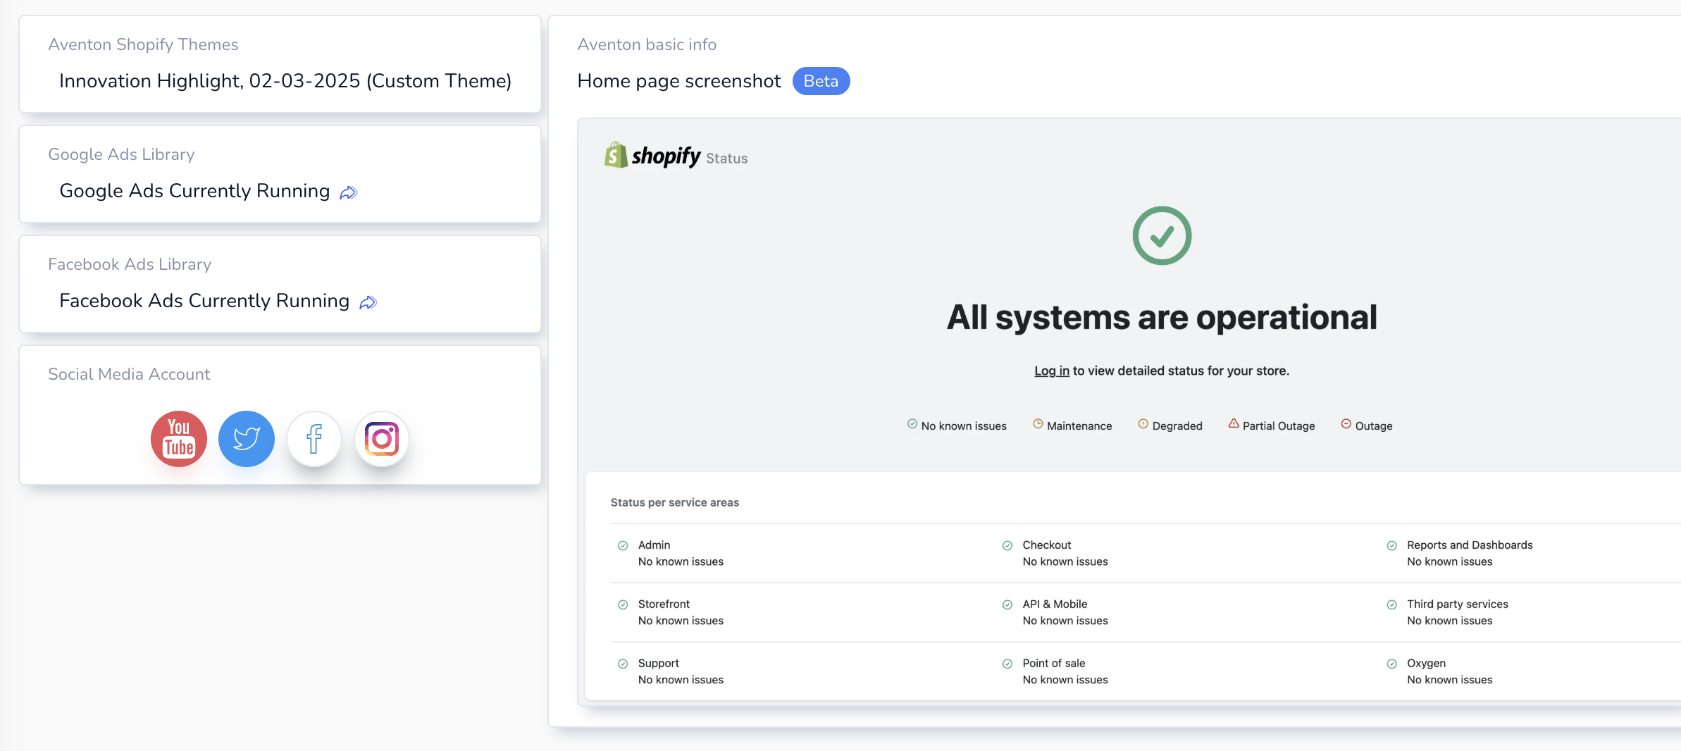
Task: Click the Outage status legend icon
Action: pos(1346,424)
